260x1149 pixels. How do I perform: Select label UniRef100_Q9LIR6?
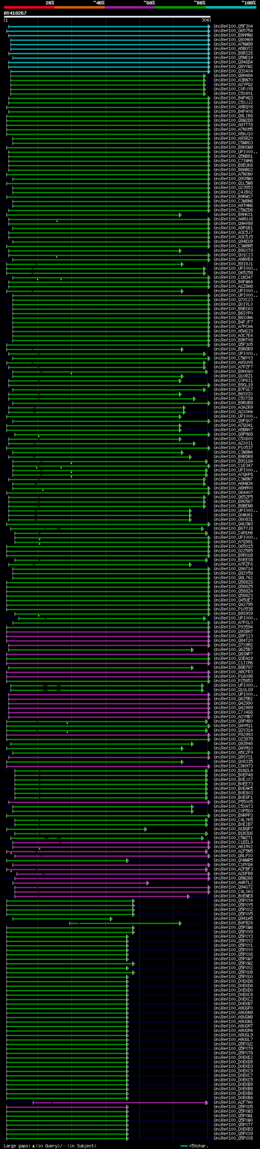(233, 116)
